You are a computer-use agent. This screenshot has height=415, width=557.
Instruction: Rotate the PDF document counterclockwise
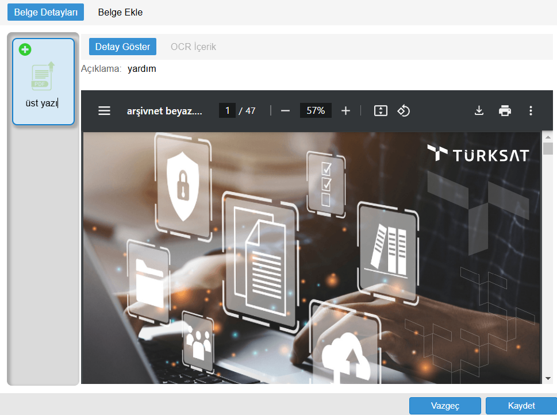404,111
